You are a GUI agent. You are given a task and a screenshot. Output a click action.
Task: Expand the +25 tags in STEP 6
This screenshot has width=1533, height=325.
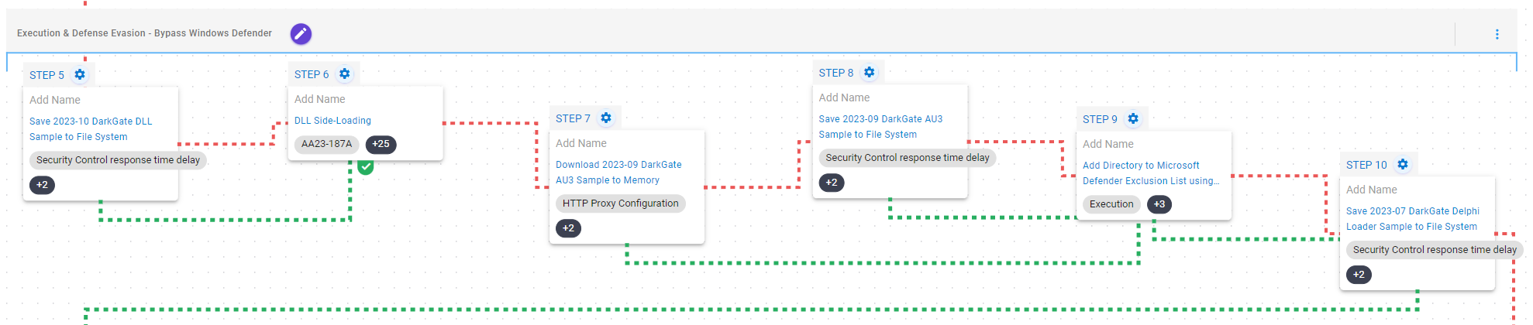pos(381,144)
